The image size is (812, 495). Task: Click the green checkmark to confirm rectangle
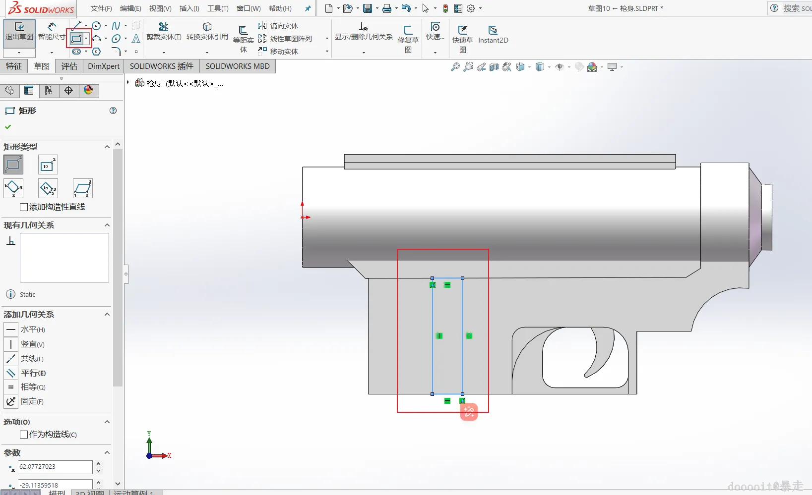[8, 127]
